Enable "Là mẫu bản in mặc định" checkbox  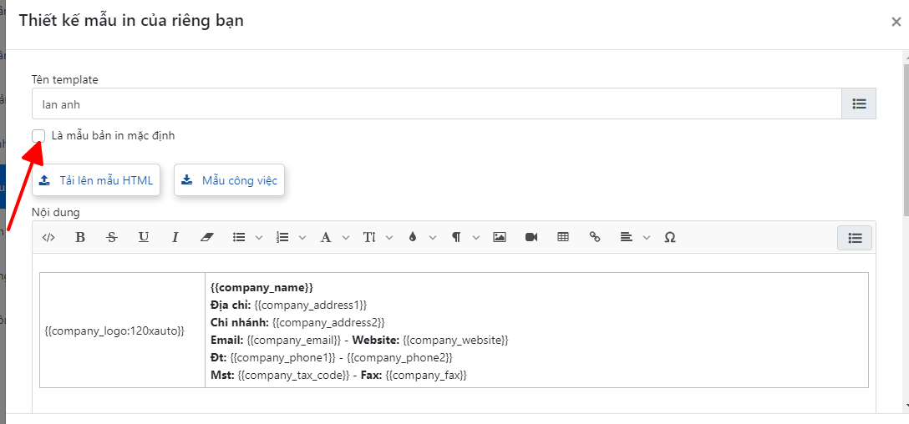pos(38,136)
